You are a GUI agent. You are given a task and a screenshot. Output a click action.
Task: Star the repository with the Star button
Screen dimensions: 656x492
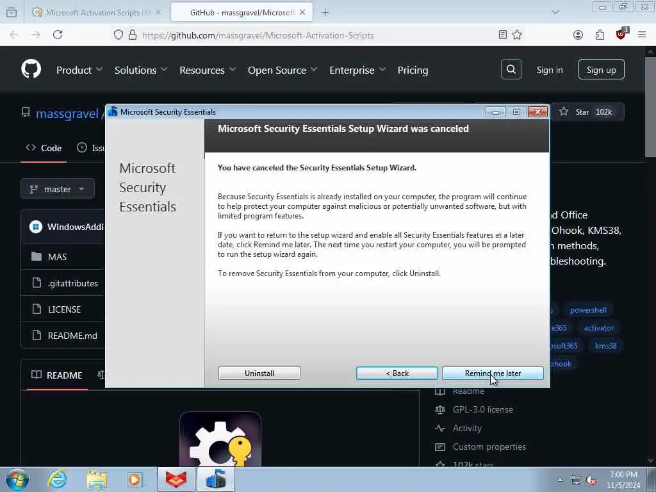(587, 111)
